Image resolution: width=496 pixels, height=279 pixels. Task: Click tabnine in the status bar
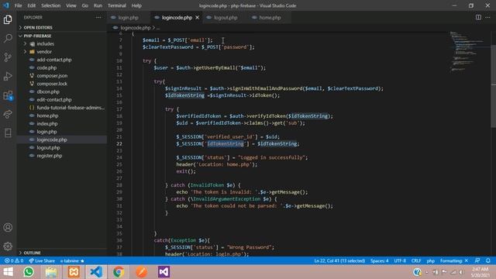pyautogui.click(x=72, y=261)
